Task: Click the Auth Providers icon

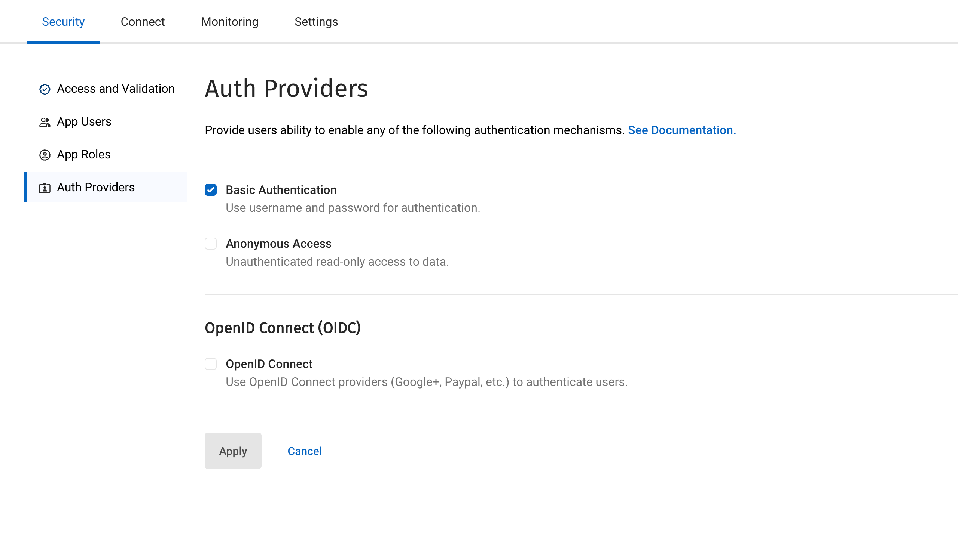Action: tap(45, 187)
